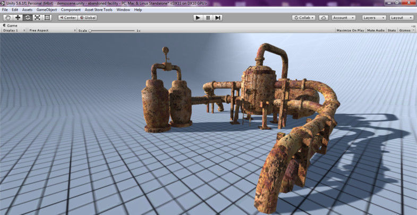The width and height of the screenshot is (417, 215).
Task: Open the GameObject menu
Action: point(47,10)
